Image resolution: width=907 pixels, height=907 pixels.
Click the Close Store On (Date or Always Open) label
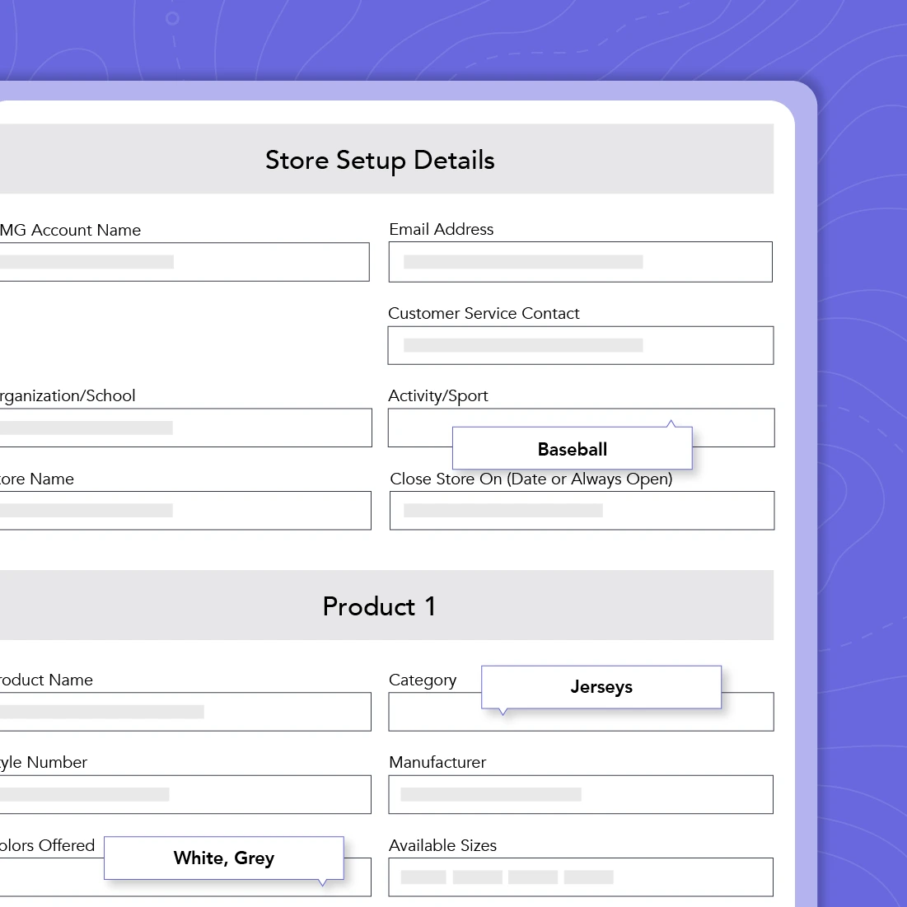[x=531, y=479]
